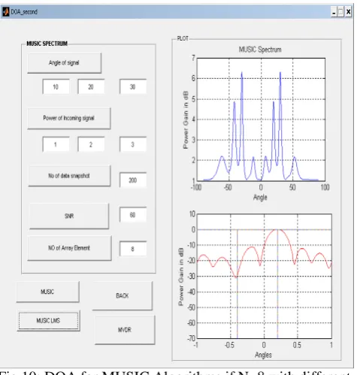Maximize the DOA_second window
Viewport: 357px width, 375px height.
pos(340,12)
